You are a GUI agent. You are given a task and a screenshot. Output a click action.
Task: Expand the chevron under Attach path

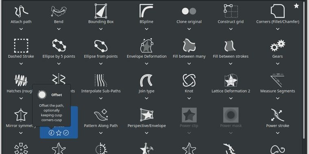pos(21,29)
